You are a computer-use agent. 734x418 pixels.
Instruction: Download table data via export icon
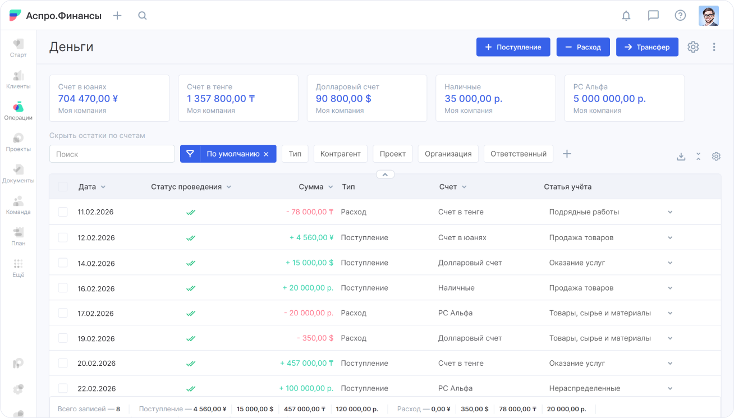point(681,157)
